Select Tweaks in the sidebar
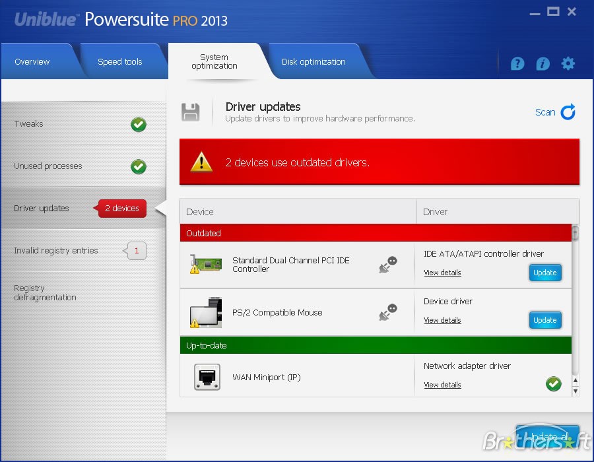Image resolution: width=594 pixels, height=462 pixels. pos(83,124)
